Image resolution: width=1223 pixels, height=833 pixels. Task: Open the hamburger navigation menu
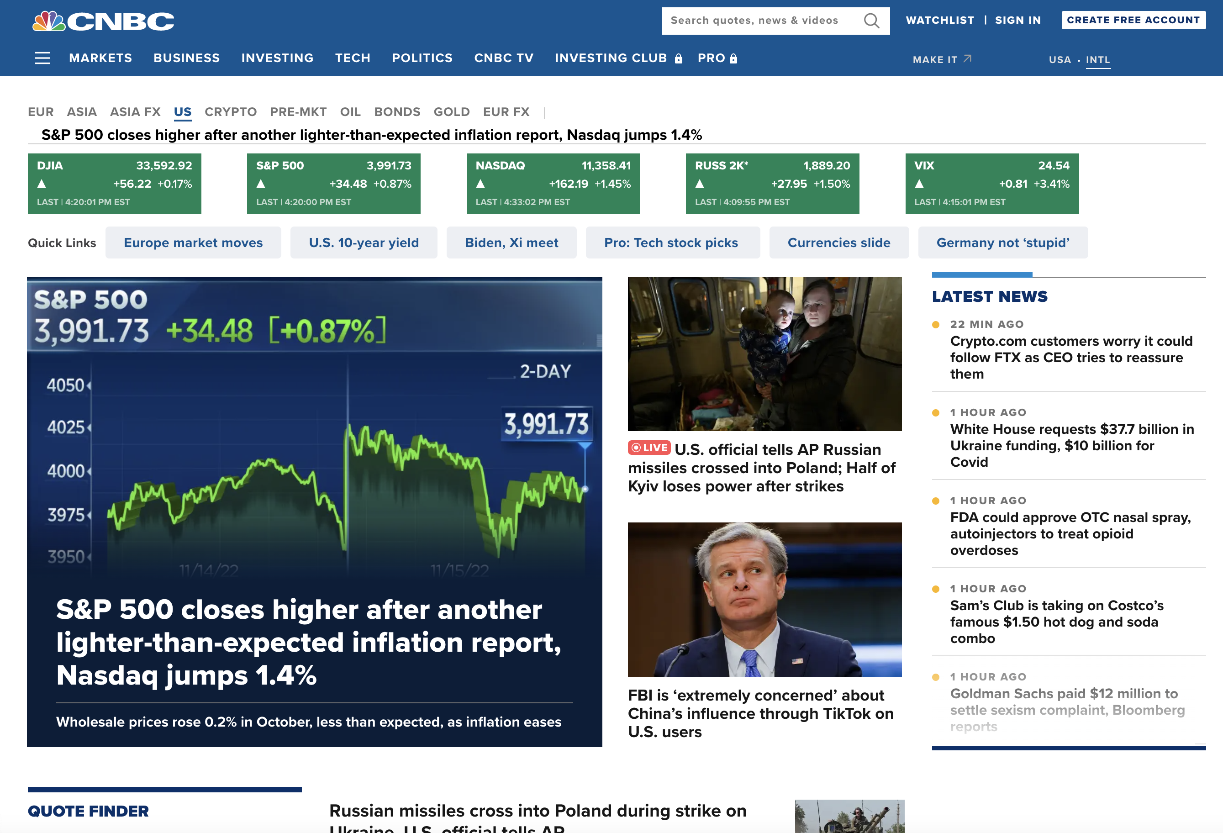(42, 58)
